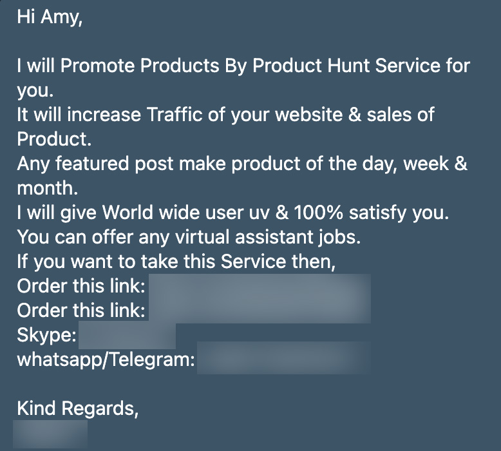Click the word "Product." on its own line
Viewport: 501px width, 451px height.
(x=54, y=139)
